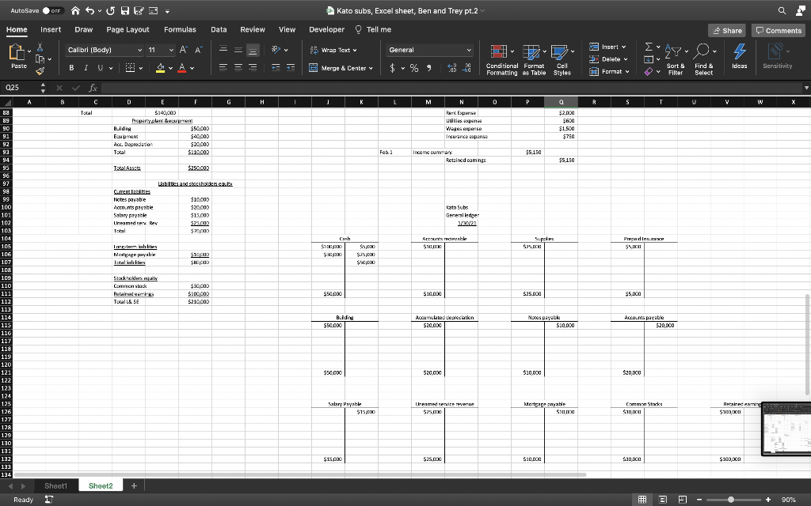811x506 pixels.
Task: Open the Ideas lightning bolt
Action: pos(740,56)
